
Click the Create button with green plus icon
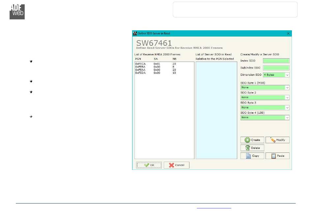click(x=252, y=140)
